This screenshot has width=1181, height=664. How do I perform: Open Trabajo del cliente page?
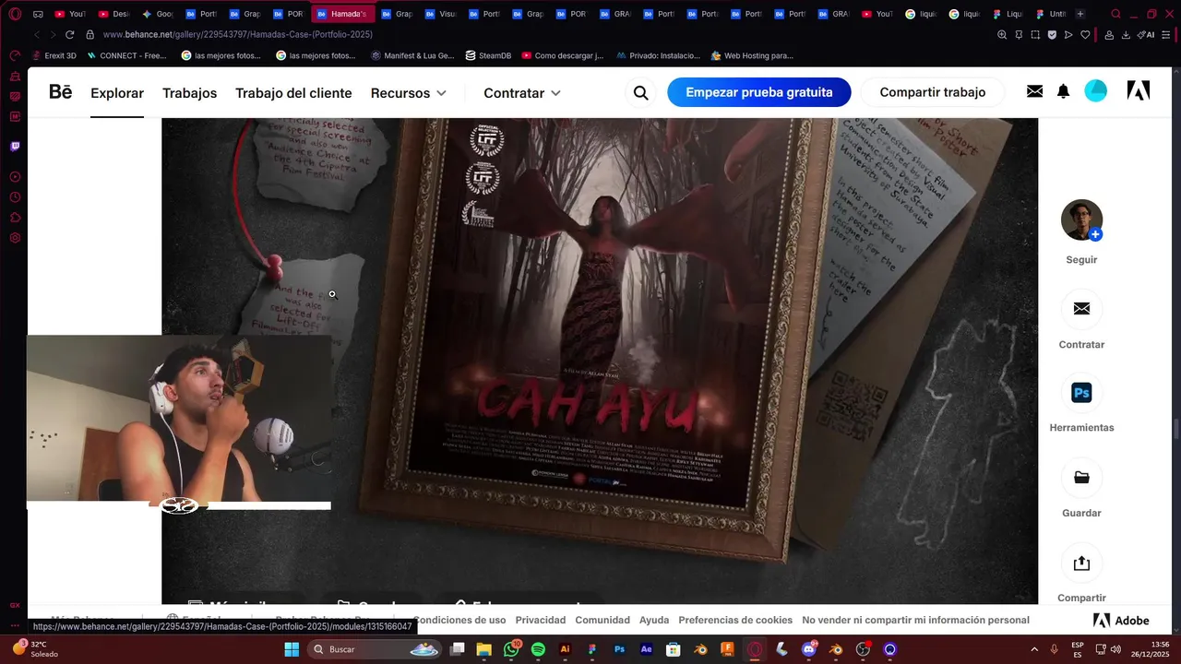click(293, 93)
